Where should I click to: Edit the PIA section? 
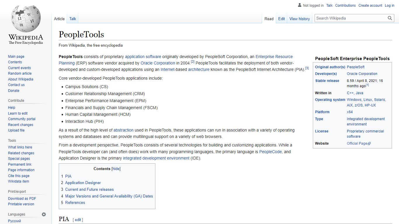point(78,220)
